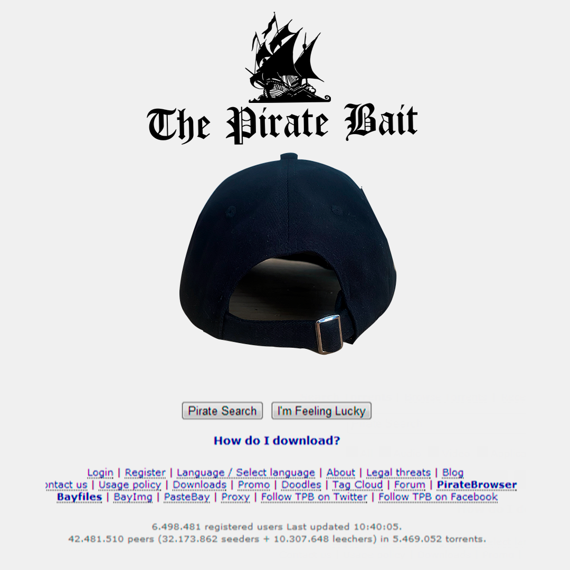Open Language / Select language link
570x570 pixels.
246,472
